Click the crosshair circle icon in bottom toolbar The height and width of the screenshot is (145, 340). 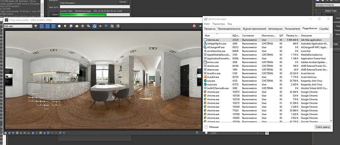tap(37, 133)
